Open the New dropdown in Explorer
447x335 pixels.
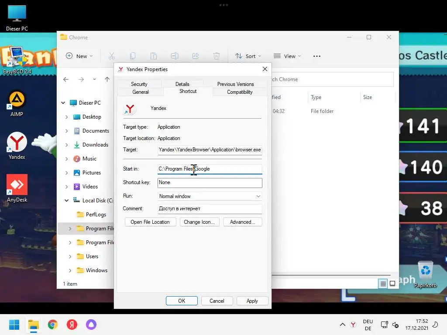tap(79, 56)
